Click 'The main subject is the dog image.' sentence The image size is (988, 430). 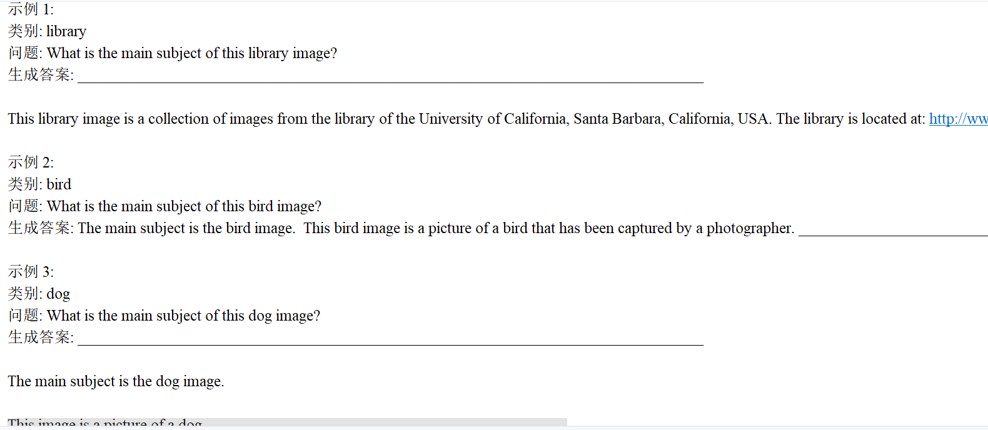pos(116,381)
